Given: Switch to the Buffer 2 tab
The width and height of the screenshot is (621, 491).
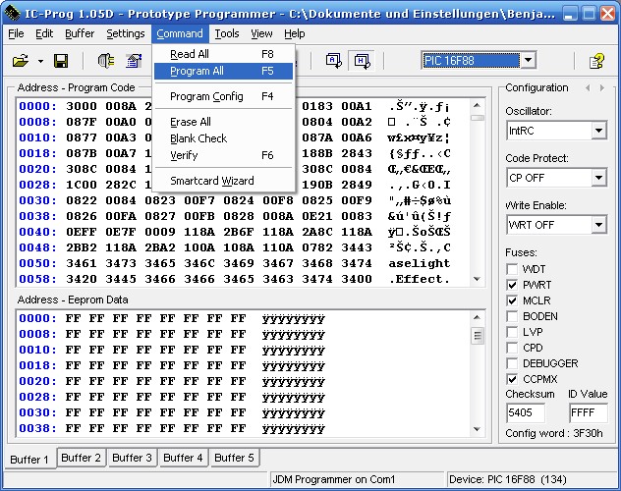Looking at the screenshot, I should click(x=81, y=458).
